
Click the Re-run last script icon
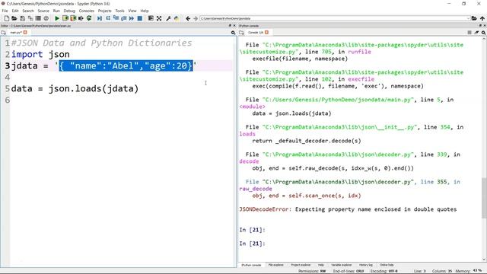pos(89,18)
